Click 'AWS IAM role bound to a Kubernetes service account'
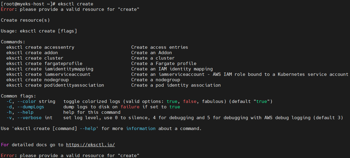350x158 pixels. click(x=280, y=74)
